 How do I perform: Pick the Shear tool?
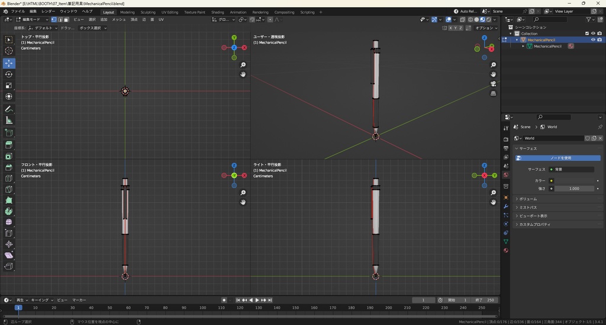[8, 255]
